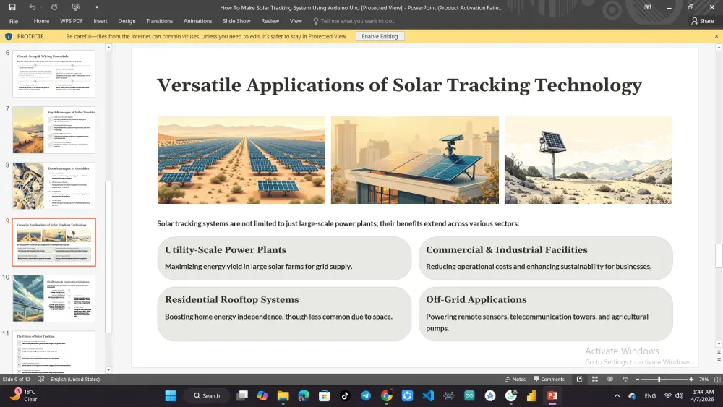Click the Protected View shield icon

[x=8, y=36]
